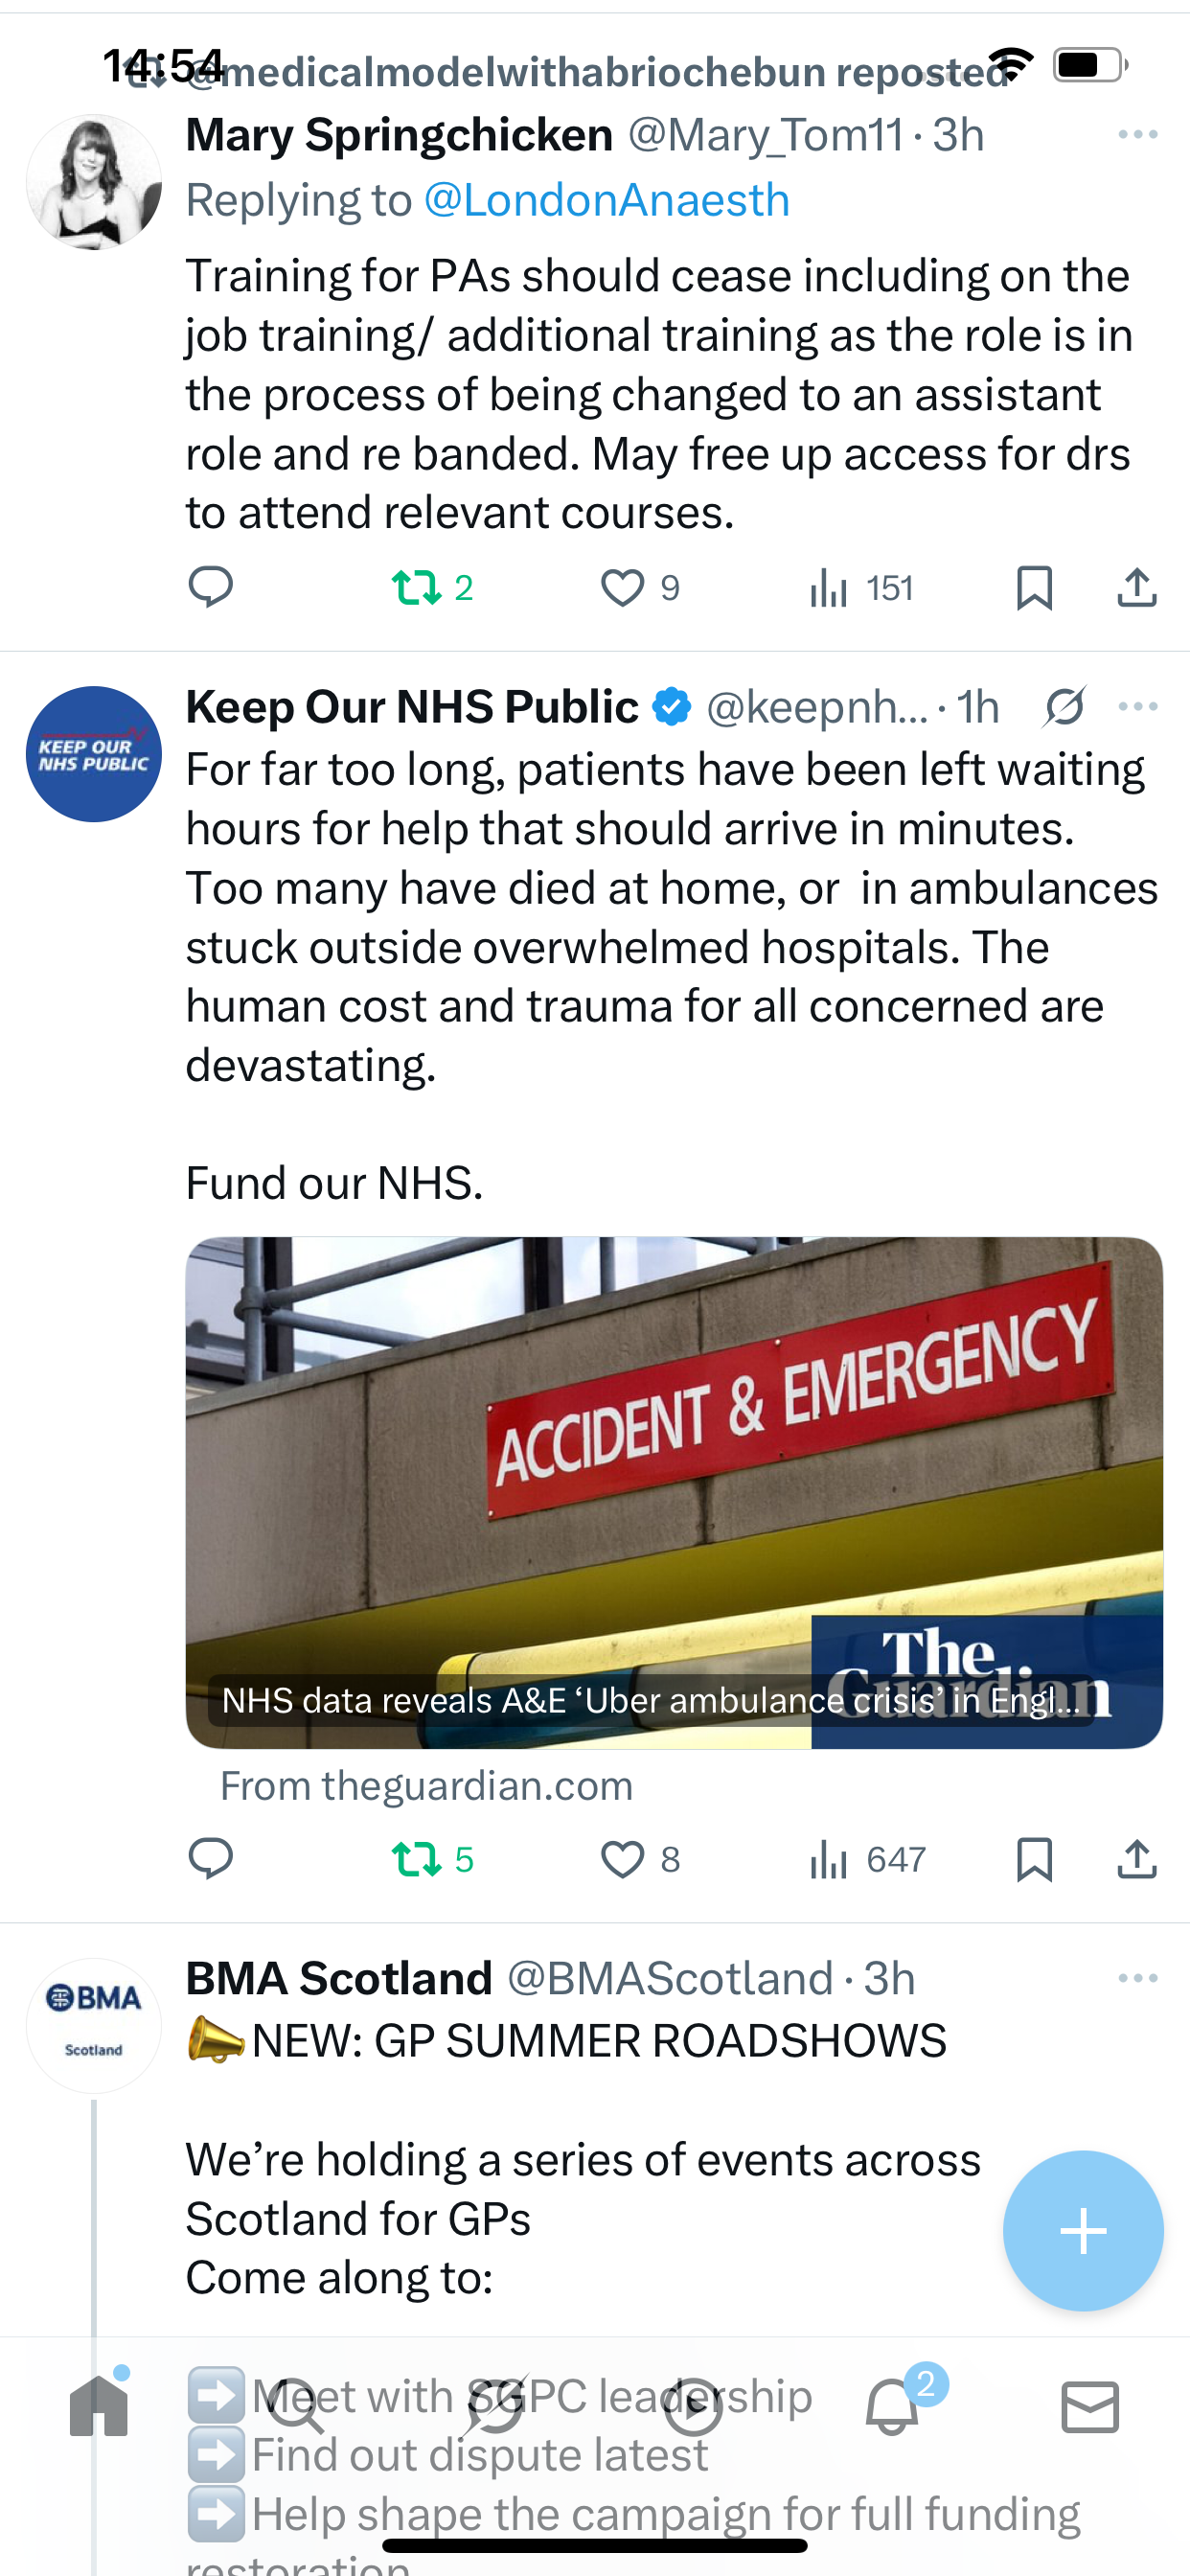
Task: Bookmark the Keep Our NHS Public post
Action: 1034,1859
